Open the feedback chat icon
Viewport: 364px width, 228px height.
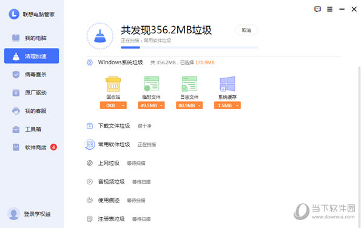[317, 9]
